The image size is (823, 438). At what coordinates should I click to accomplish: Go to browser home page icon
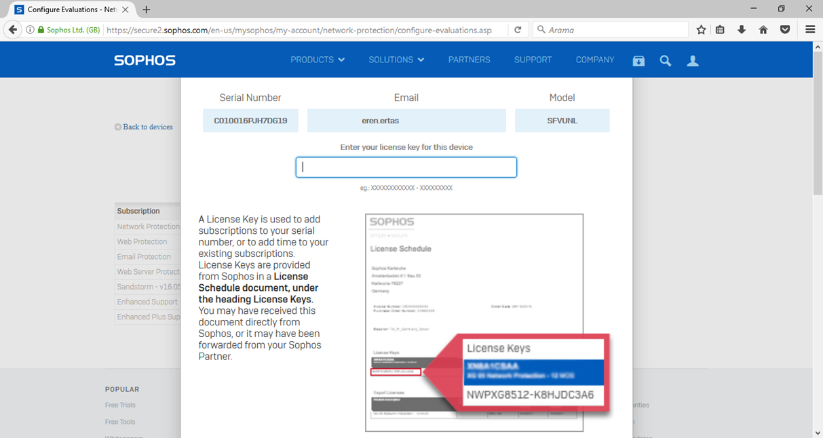tap(763, 30)
